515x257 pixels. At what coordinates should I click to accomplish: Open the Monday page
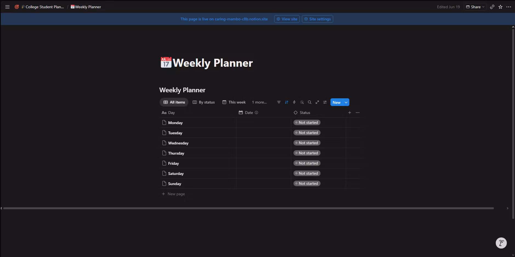tap(175, 123)
